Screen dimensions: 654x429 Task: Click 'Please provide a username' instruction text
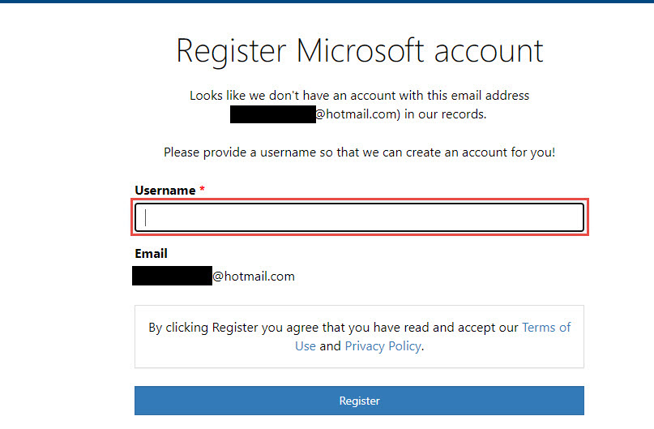click(240, 152)
